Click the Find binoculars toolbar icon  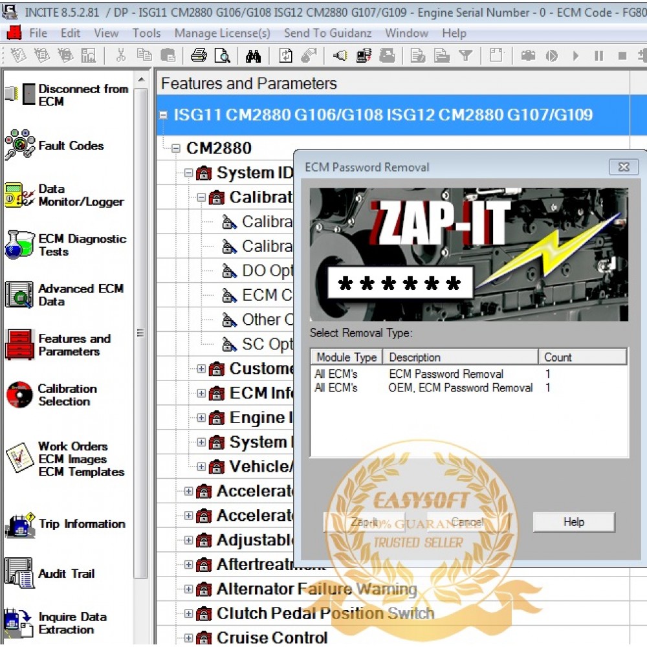253,56
